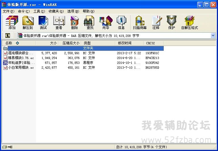Sort by 名称 column header

(19, 43)
